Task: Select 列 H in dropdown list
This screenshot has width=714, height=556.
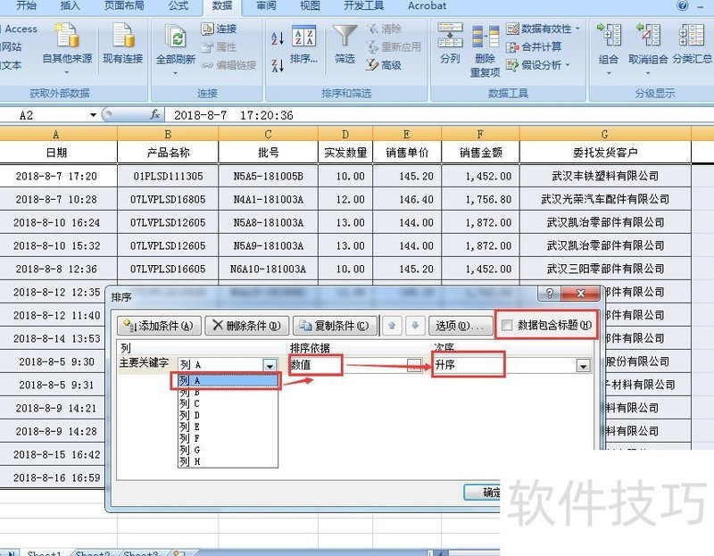Action: pos(228,461)
